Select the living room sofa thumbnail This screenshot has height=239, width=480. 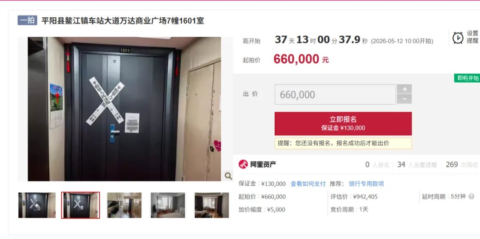coord(212,205)
